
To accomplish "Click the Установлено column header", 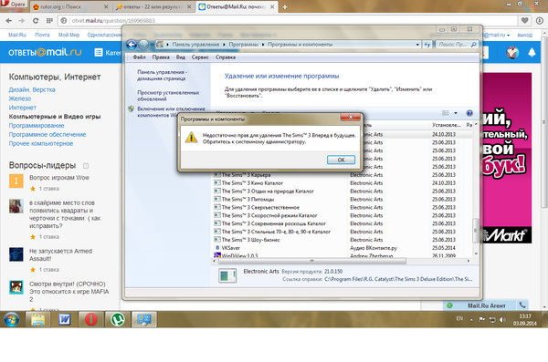I will (447, 125).
